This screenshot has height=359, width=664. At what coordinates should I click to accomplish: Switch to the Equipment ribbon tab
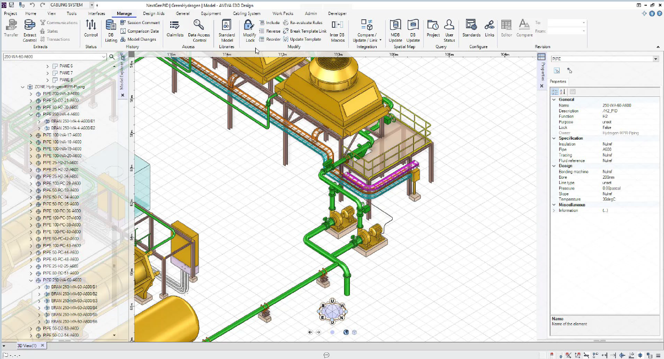(211, 13)
